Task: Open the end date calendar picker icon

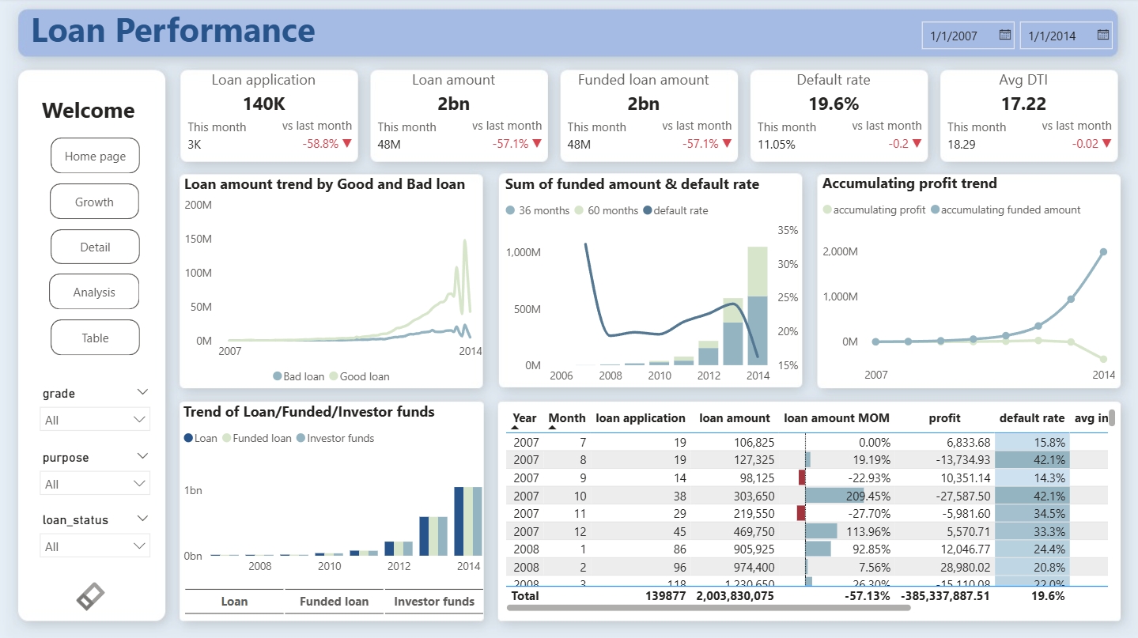Action: pos(1102,35)
